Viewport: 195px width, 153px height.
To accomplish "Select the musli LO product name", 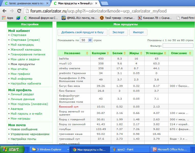I will tap(65, 64).
